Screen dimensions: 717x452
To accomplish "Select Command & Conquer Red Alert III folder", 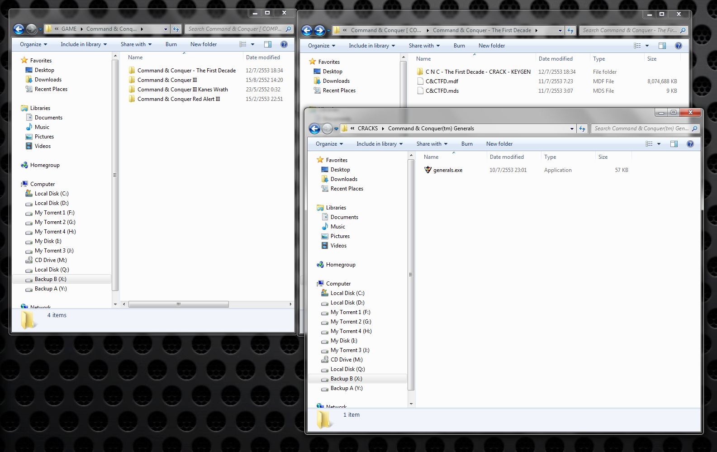I will [x=174, y=99].
